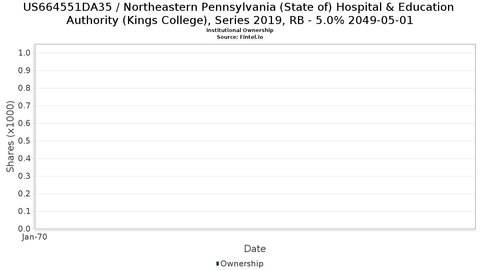Click the 0.3 y-axis tick label
480x270 pixels.
[24, 176]
